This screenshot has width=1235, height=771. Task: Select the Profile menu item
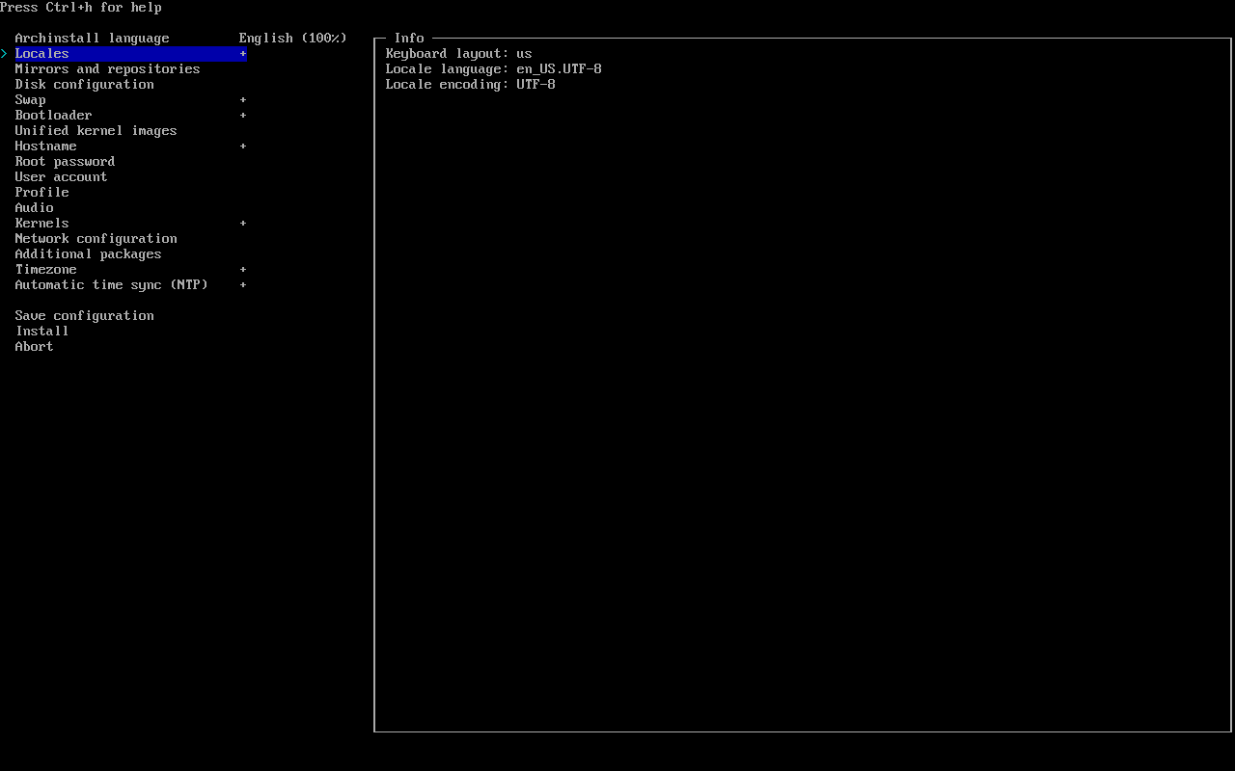pyautogui.click(x=41, y=193)
